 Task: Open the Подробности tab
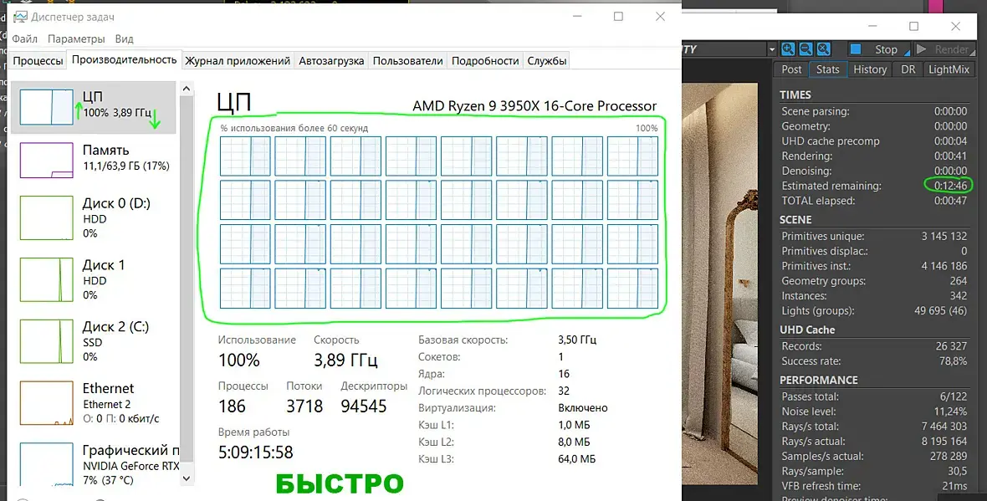485,61
